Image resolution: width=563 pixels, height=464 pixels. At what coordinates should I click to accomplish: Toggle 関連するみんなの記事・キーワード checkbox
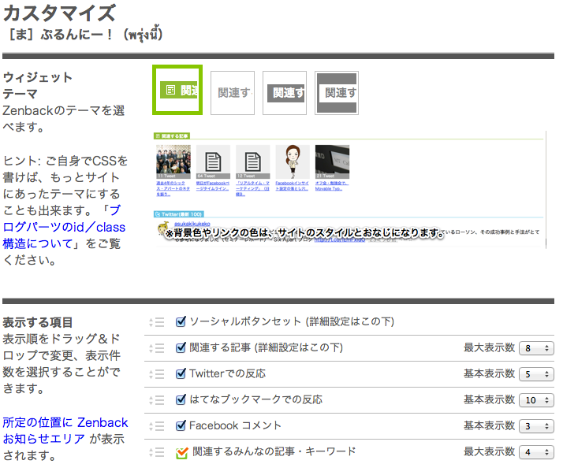182,452
